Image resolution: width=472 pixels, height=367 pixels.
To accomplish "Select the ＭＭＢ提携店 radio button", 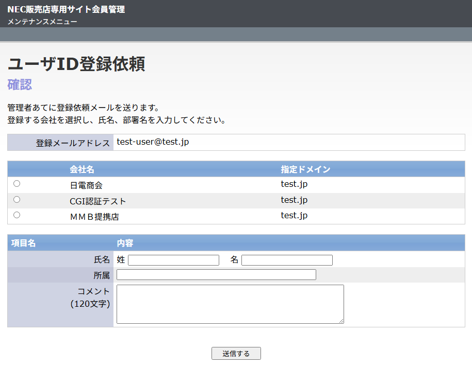I will (x=17, y=215).
